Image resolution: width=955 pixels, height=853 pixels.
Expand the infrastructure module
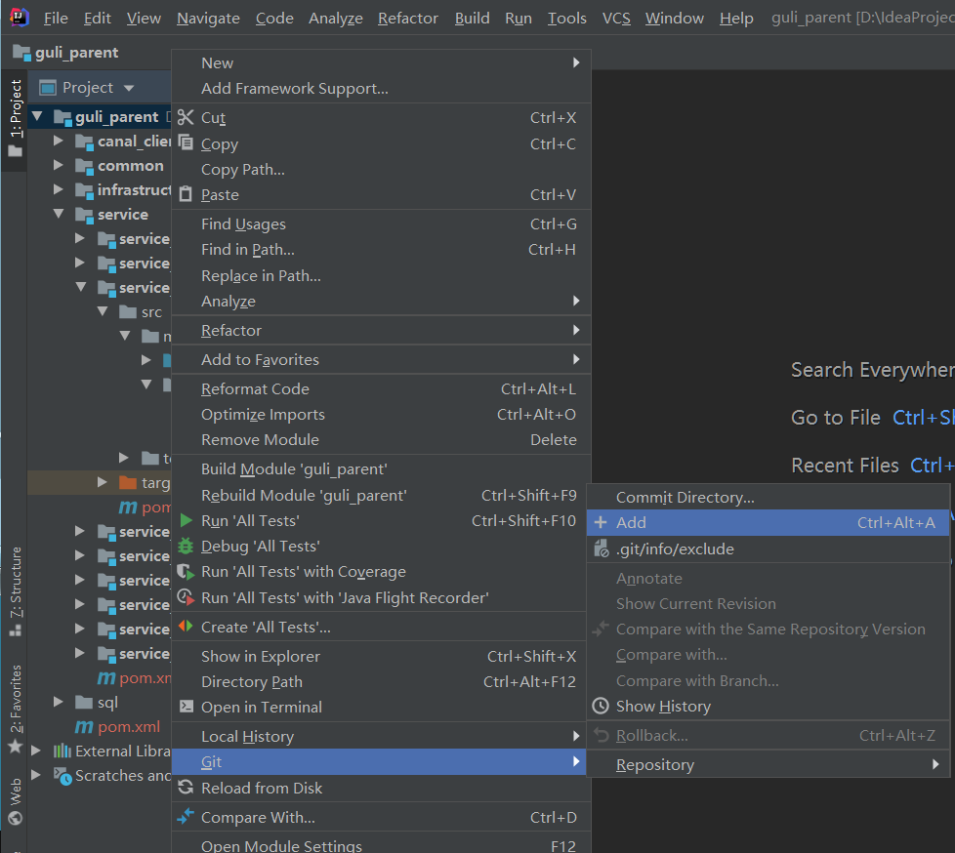(58, 189)
